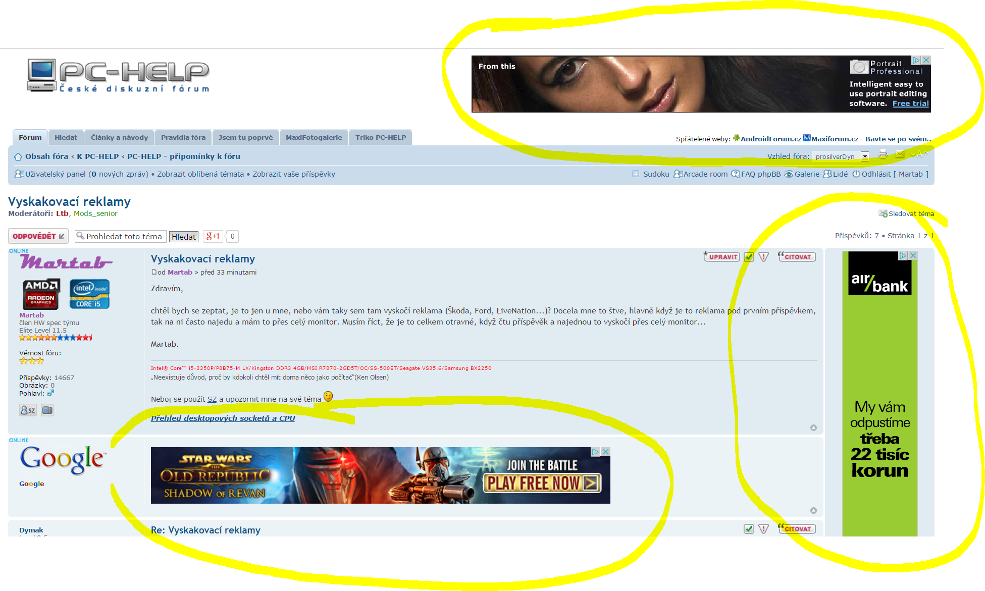Toggle green checkmark on Dymak's reply
The width and height of the screenshot is (985, 591).
coord(749,529)
